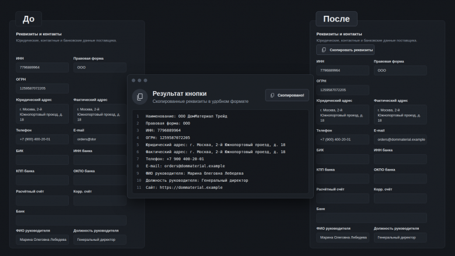The width and height of the screenshot is (455, 256).
Task: Click code line 'Должность руководителя: Генеральный директор'
Action: (197, 181)
